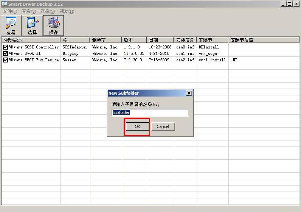Image resolution: width=301 pixels, height=212 pixels.
Task: Click the DDInstall section cell
Action: pos(209,47)
